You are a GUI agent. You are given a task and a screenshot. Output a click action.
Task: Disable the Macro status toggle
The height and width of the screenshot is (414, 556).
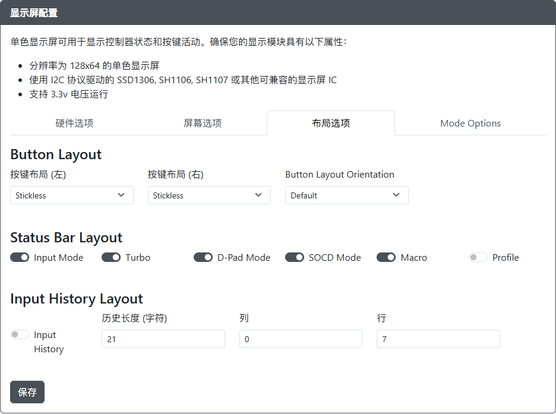click(386, 258)
